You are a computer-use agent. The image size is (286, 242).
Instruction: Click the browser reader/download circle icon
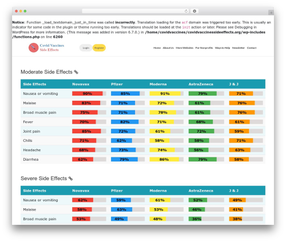pyautogui.click(x=194, y=11)
